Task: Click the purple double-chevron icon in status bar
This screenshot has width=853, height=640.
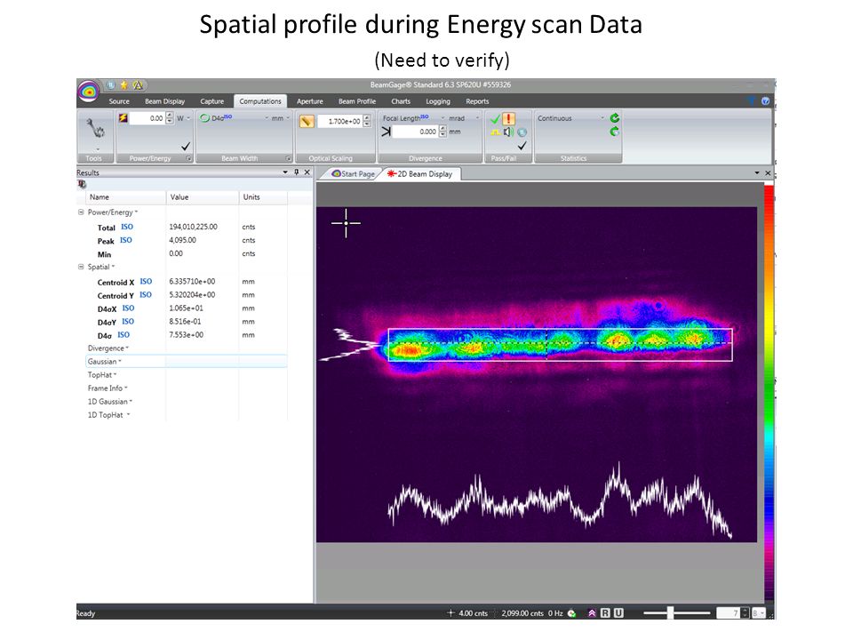Action: pyautogui.click(x=592, y=613)
